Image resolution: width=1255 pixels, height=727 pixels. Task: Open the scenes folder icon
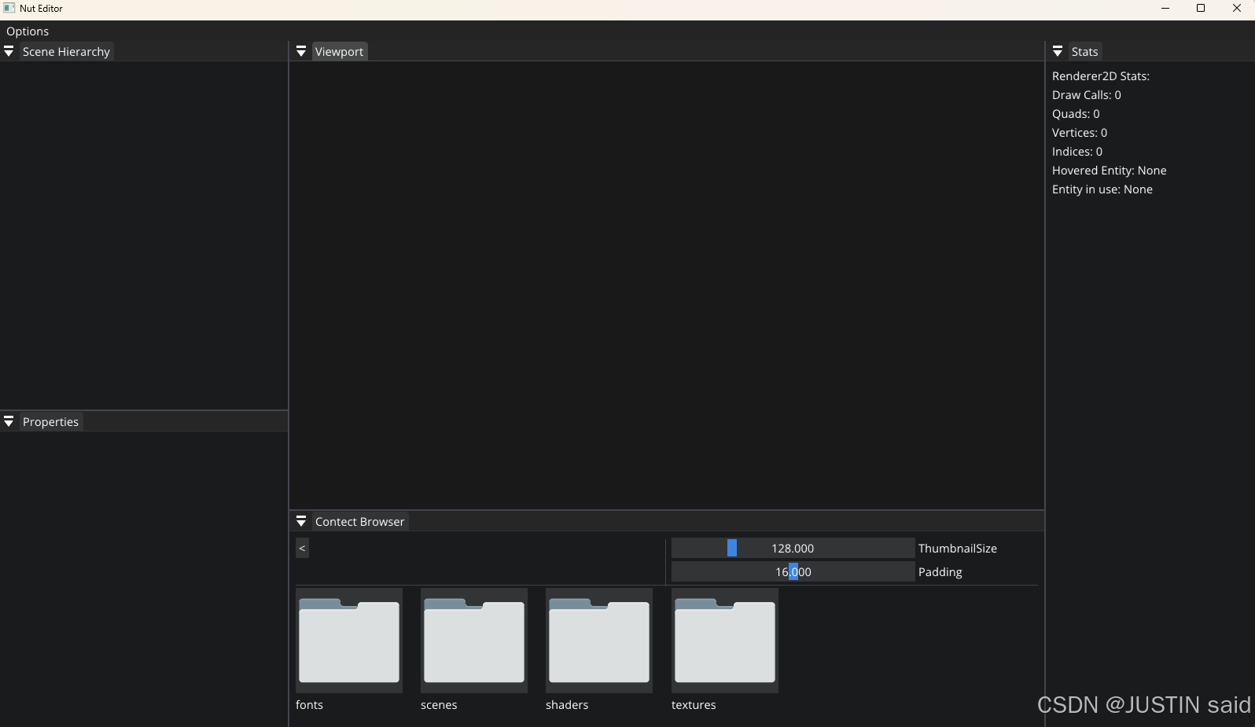(x=473, y=641)
